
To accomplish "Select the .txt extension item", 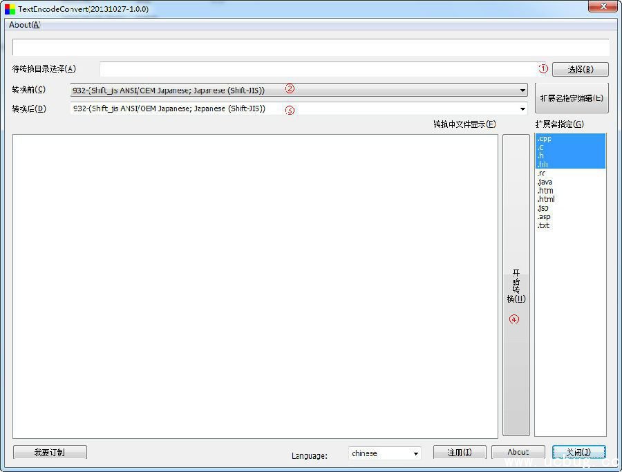I will click(544, 226).
